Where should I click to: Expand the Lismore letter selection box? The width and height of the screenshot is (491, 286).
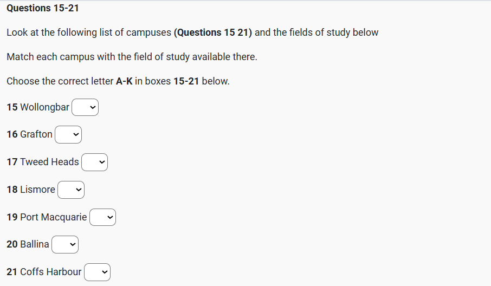coord(71,190)
